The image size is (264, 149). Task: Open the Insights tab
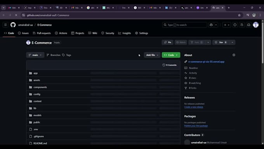125,33
